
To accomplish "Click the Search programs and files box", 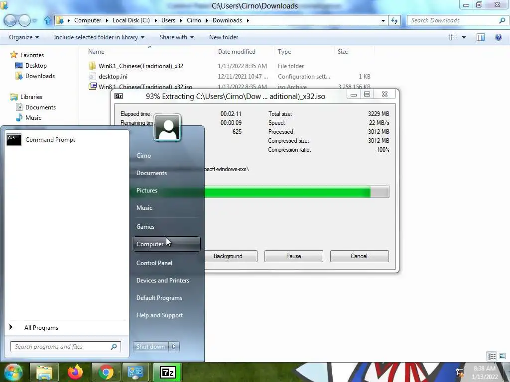I will click(x=65, y=347).
